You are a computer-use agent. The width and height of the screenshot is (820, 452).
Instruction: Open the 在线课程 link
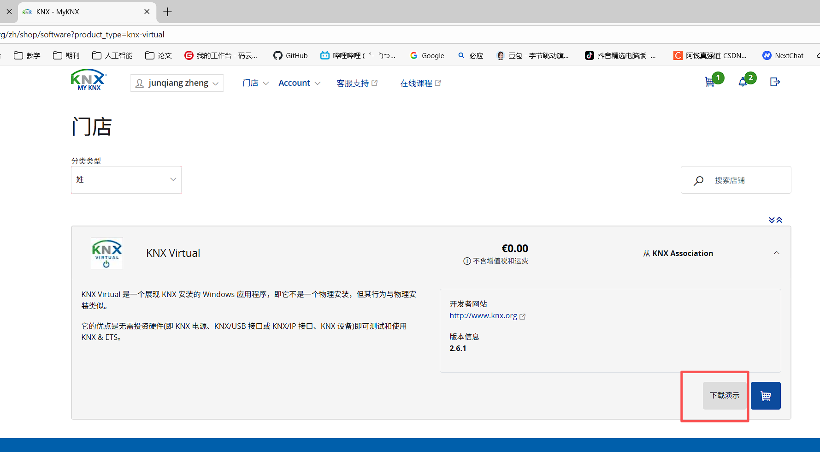(x=420, y=83)
